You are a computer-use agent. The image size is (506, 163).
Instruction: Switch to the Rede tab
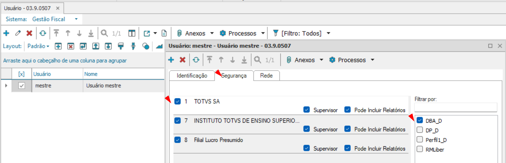click(266, 76)
